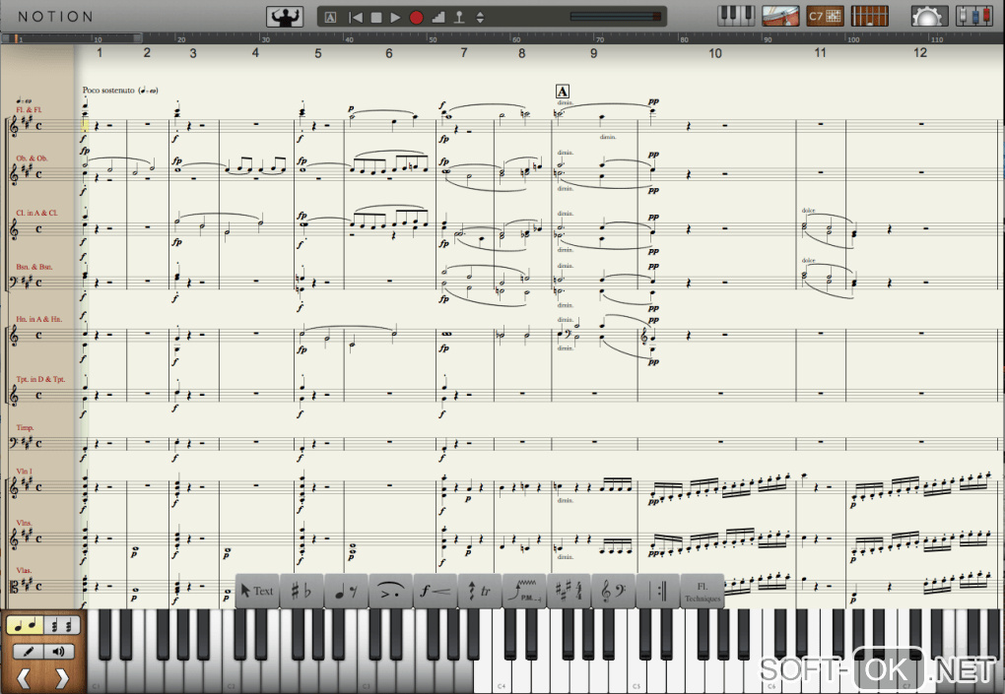Screen dimensions: 1005x694
Task: Click the step-time entry stairs icon
Action: point(438,18)
